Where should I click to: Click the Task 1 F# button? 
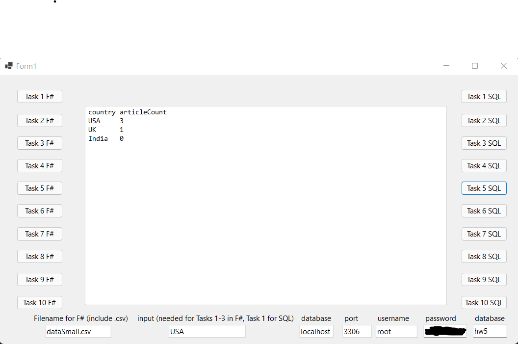click(40, 96)
